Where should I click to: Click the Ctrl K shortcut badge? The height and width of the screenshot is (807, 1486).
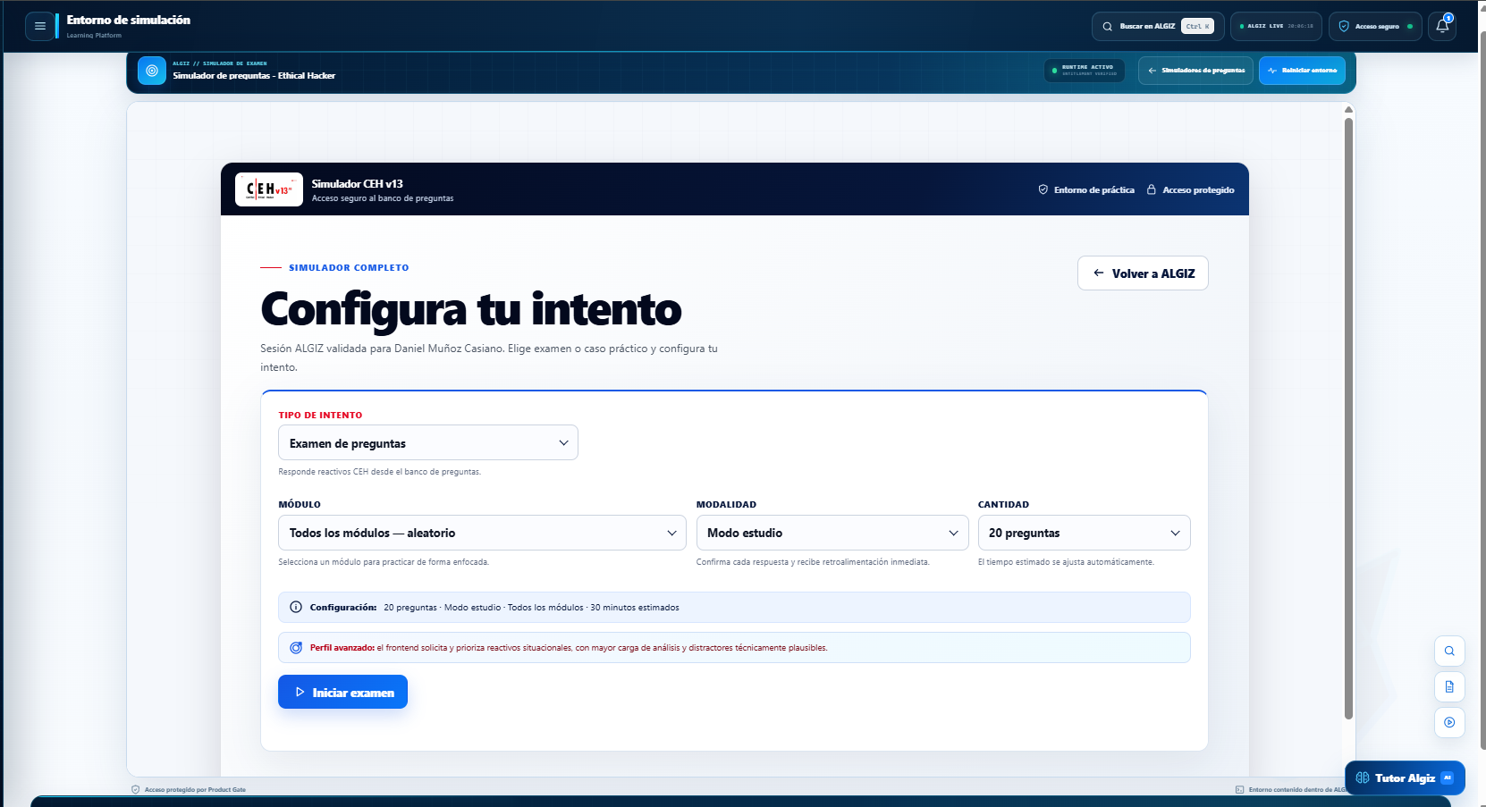(1197, 26)
